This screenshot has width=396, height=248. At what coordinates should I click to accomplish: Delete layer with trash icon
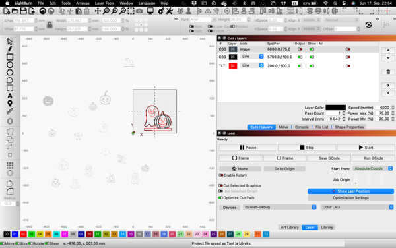tap(388, 72)
